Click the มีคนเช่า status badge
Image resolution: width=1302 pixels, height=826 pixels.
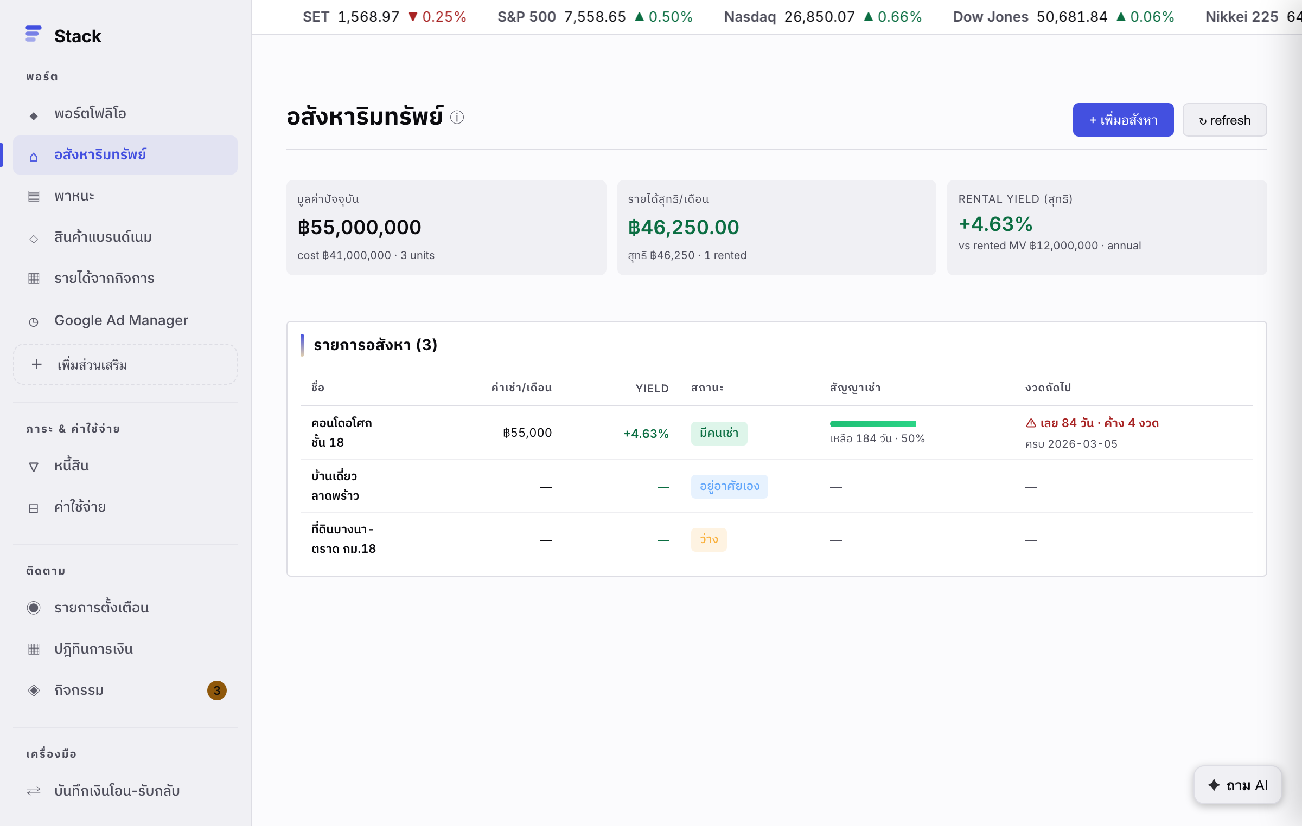719,433
